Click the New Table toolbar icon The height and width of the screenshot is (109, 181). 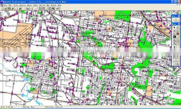click(x=2, y=8)
